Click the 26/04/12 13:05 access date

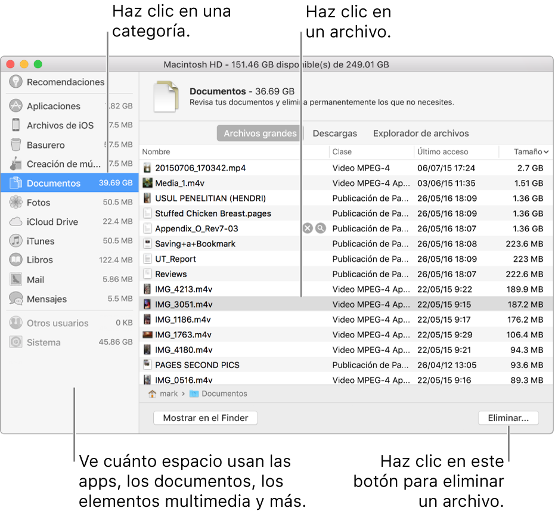(447, 364)
